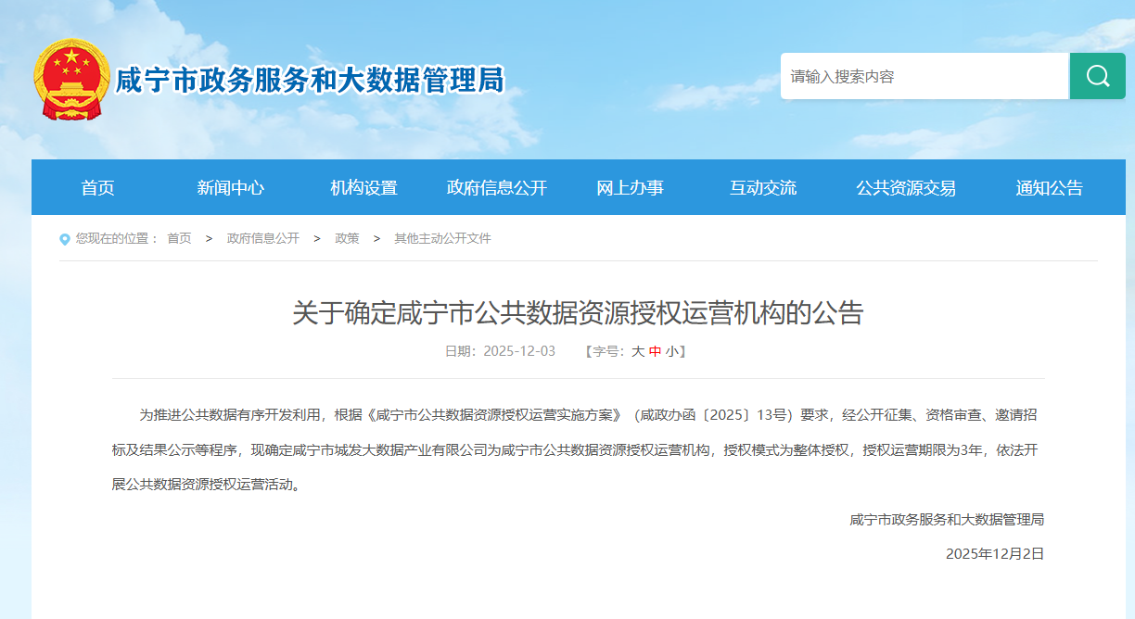Open 首页 from the breadcrumb trail
This screenshot has height=619, width=1135.
coord(178,238)
